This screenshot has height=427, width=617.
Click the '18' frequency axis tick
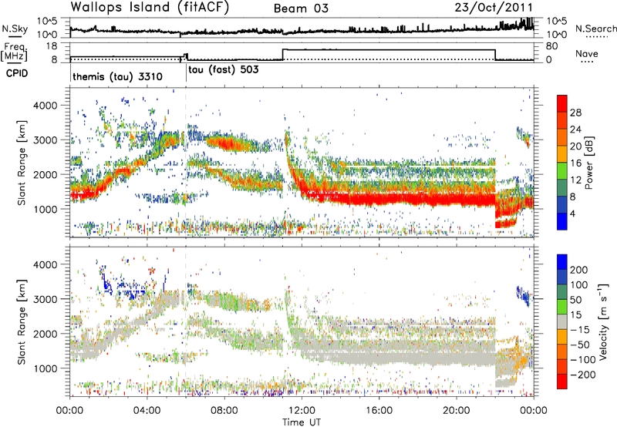52,46
